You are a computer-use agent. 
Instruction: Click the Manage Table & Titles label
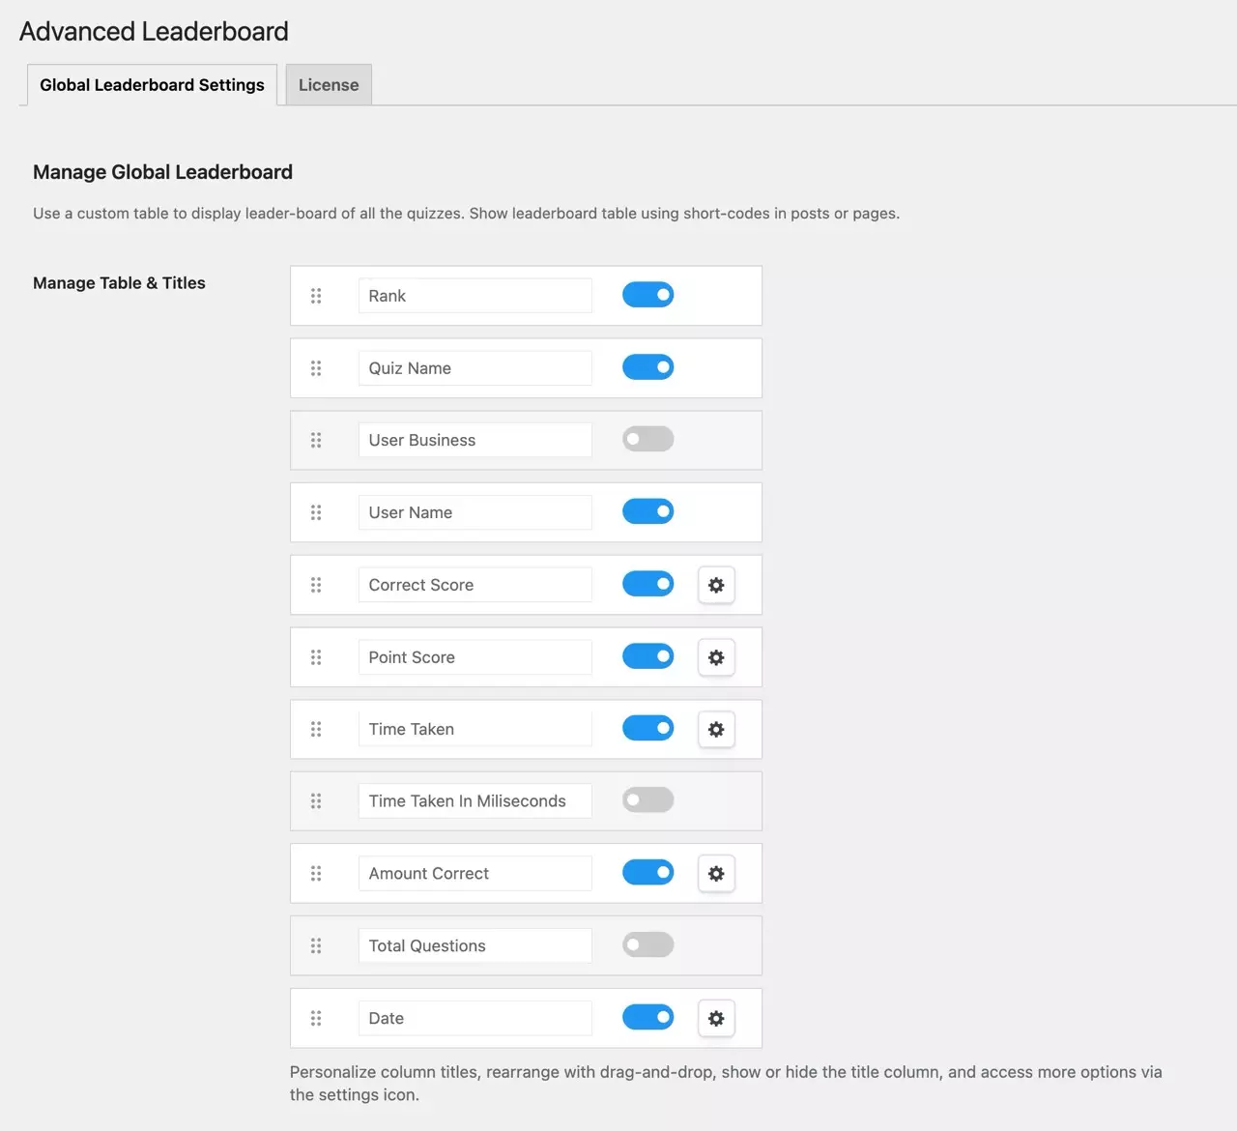point(119,283)
